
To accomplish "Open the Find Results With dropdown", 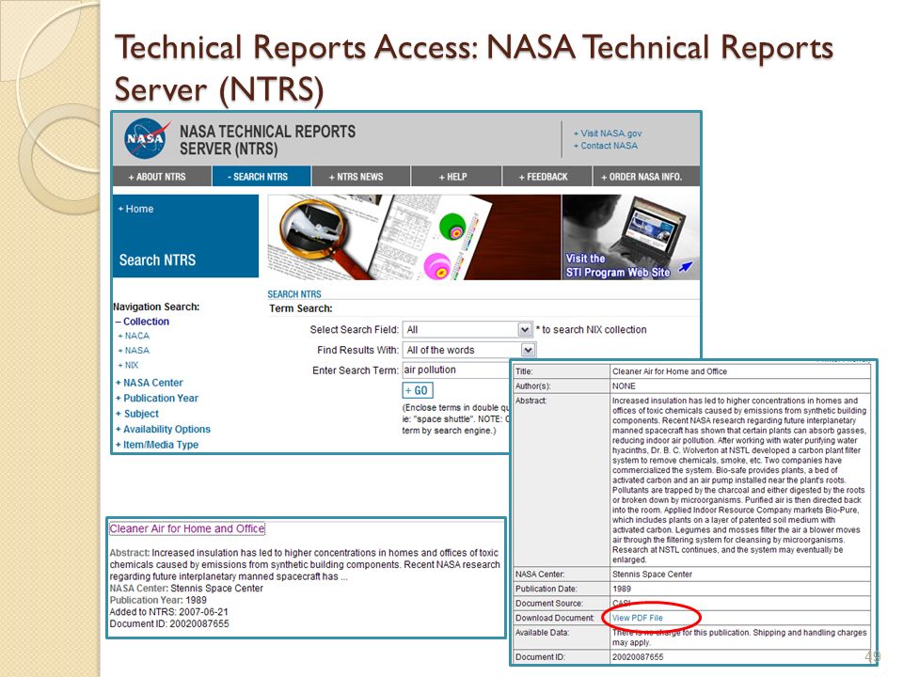I will click(469, 350).
